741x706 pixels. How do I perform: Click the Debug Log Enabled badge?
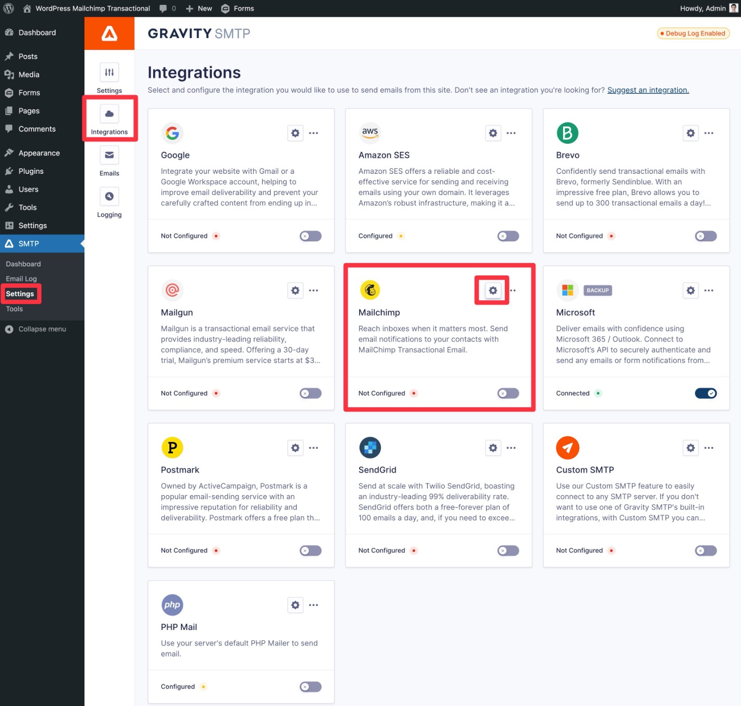(x=694, y=34)
